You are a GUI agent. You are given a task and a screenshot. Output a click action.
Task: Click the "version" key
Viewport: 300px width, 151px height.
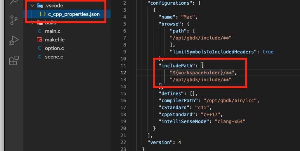coord(160,142)
